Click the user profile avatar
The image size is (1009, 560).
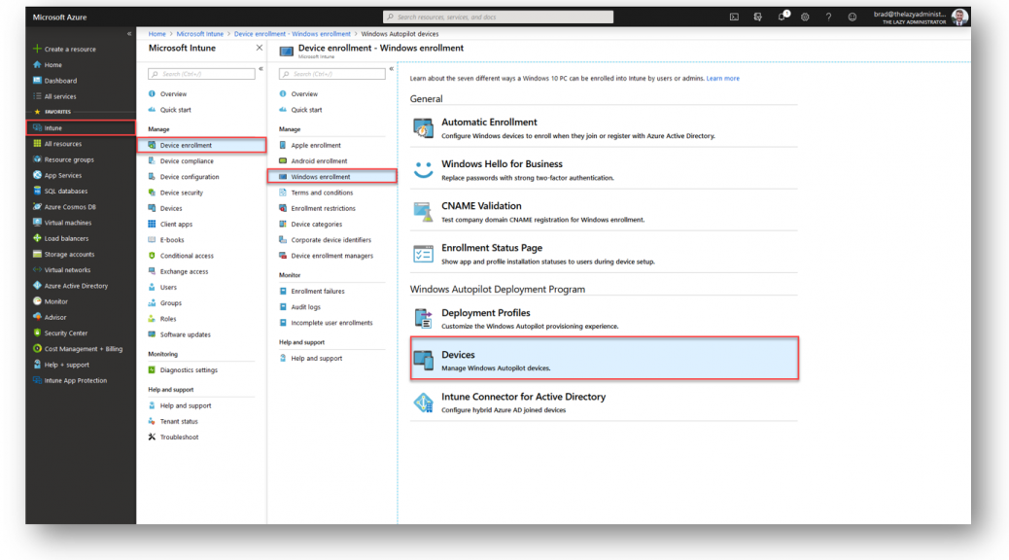pos(959,17)
